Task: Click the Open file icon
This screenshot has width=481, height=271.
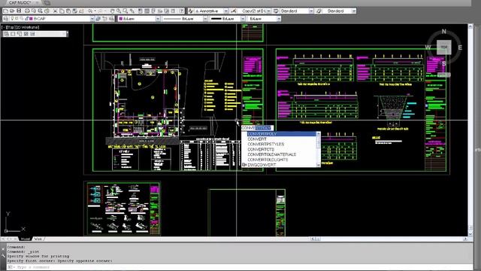Action: (x=12, y=11)
